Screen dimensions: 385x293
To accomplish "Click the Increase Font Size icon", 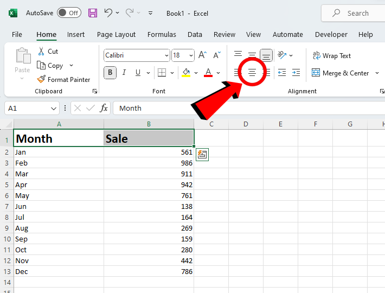I will point(202,55).
